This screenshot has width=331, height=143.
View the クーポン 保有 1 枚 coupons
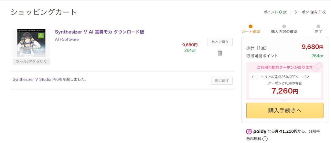click(309, 12)
